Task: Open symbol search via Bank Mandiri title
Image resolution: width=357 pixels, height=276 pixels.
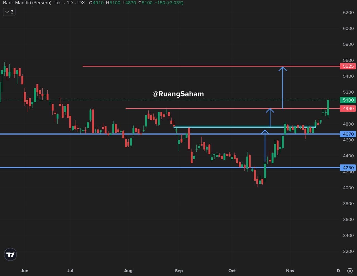Action: 32,3
